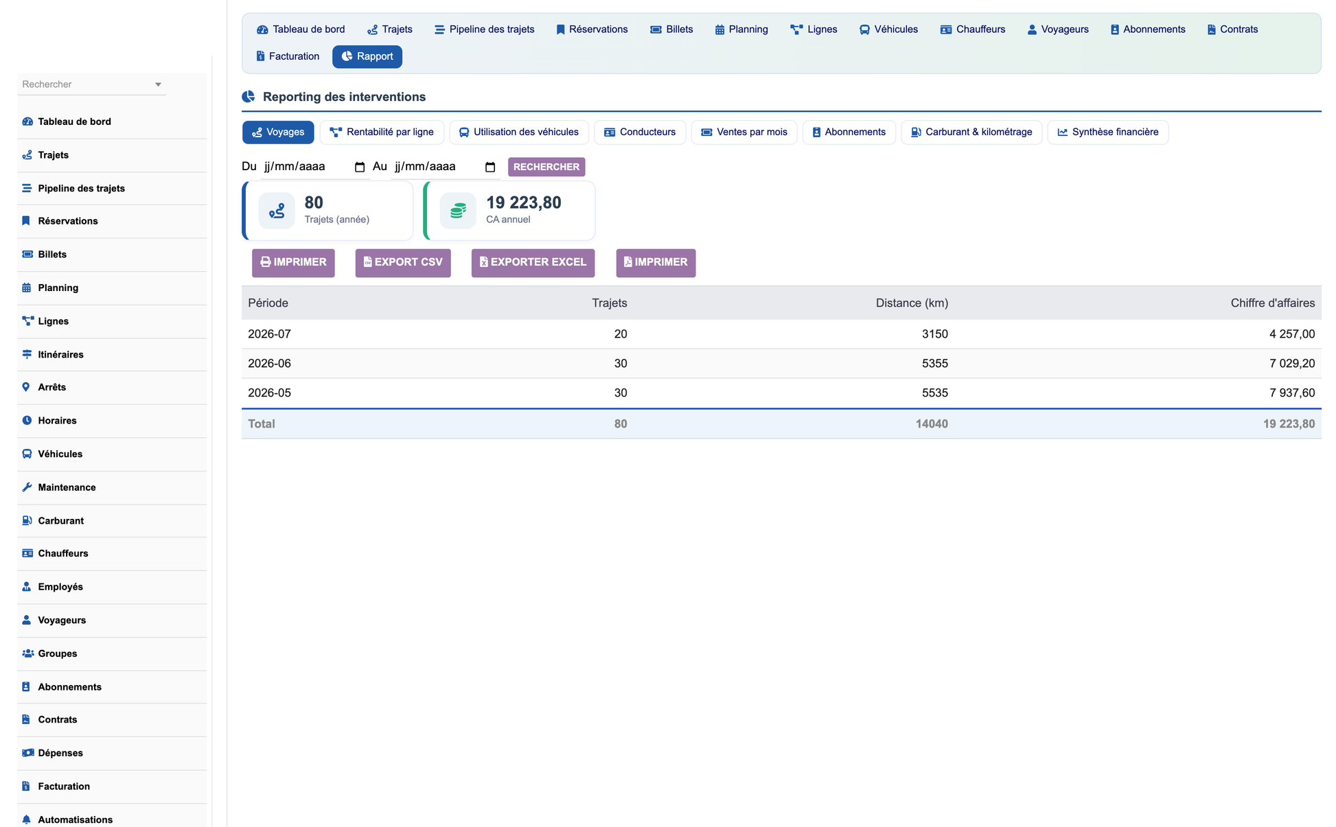The height and width of the screenshot is (827, 1336).
Task: Click the Trajets route icon in sidebar
Action: point(27,155)
